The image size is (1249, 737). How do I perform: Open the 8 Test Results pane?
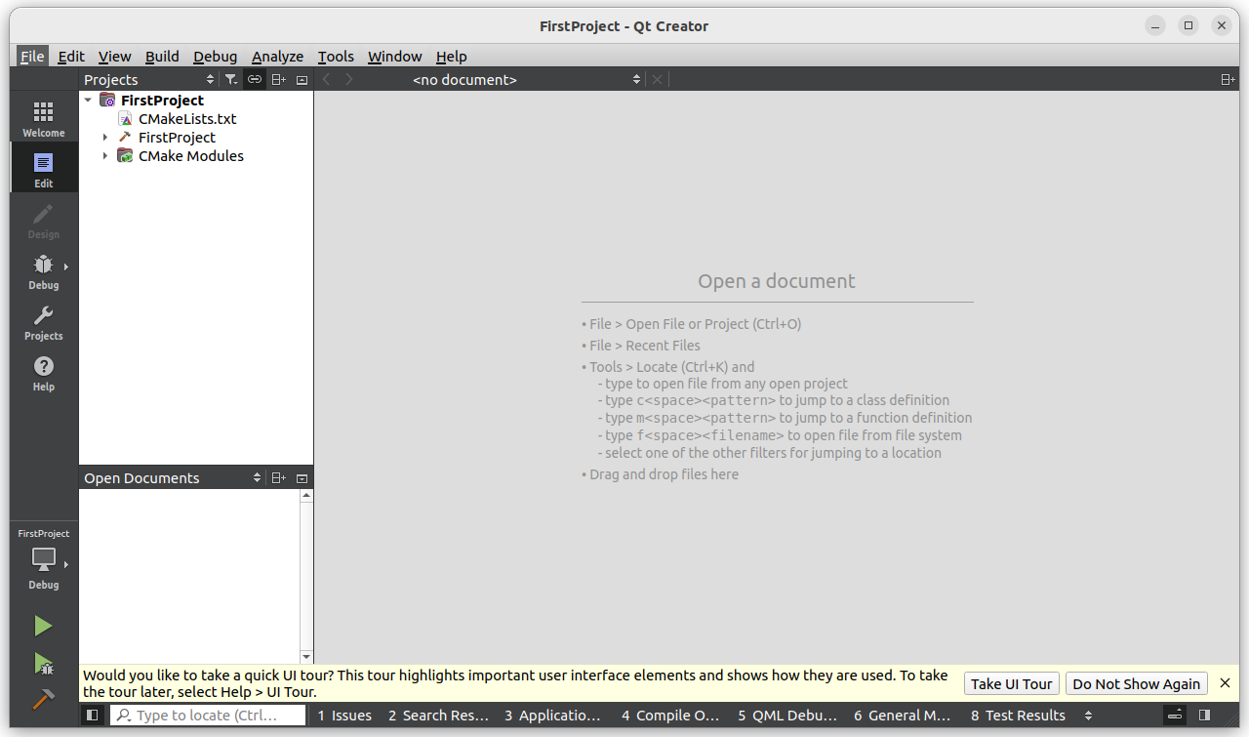[1018, 716]
